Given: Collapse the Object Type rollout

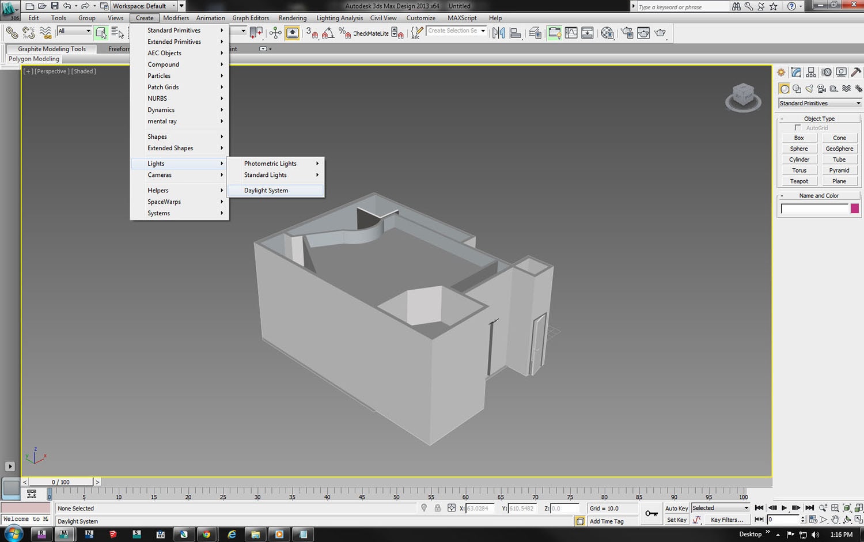Looking at the screenshot, I should 819,119.
